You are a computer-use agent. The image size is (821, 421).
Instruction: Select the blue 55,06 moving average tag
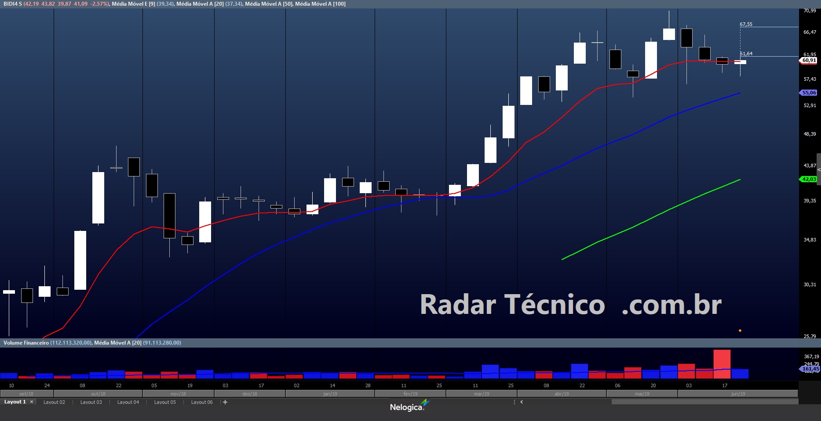(x=809, y=93)
